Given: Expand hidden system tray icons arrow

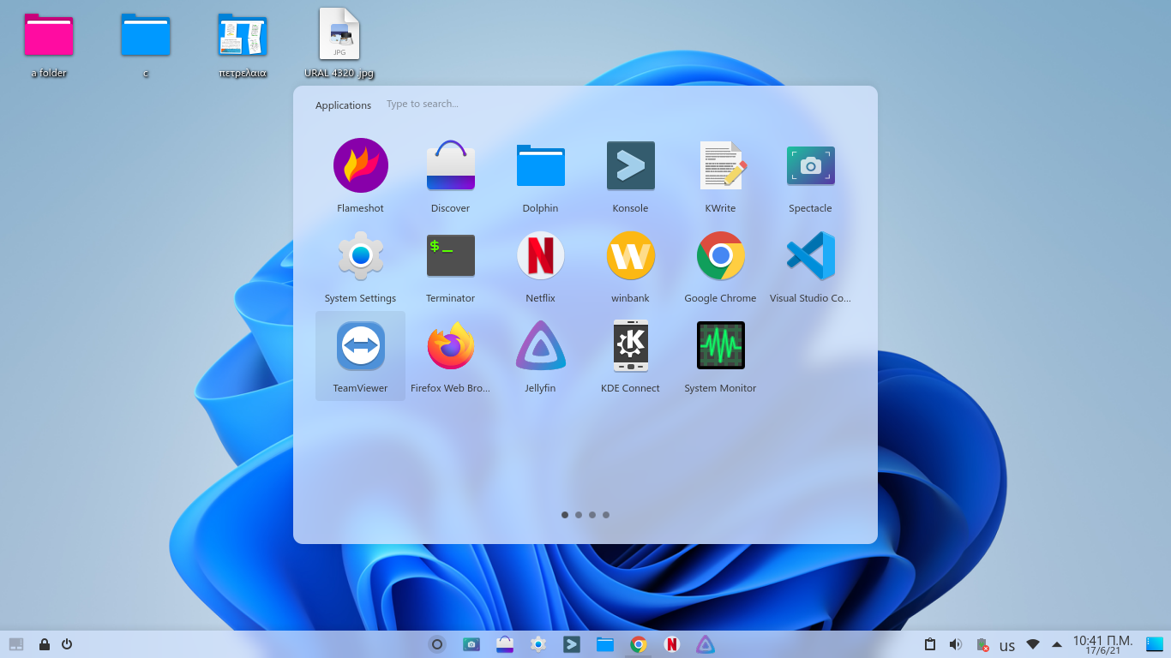Looking at the screenshot, I should tap(1057, 644).
